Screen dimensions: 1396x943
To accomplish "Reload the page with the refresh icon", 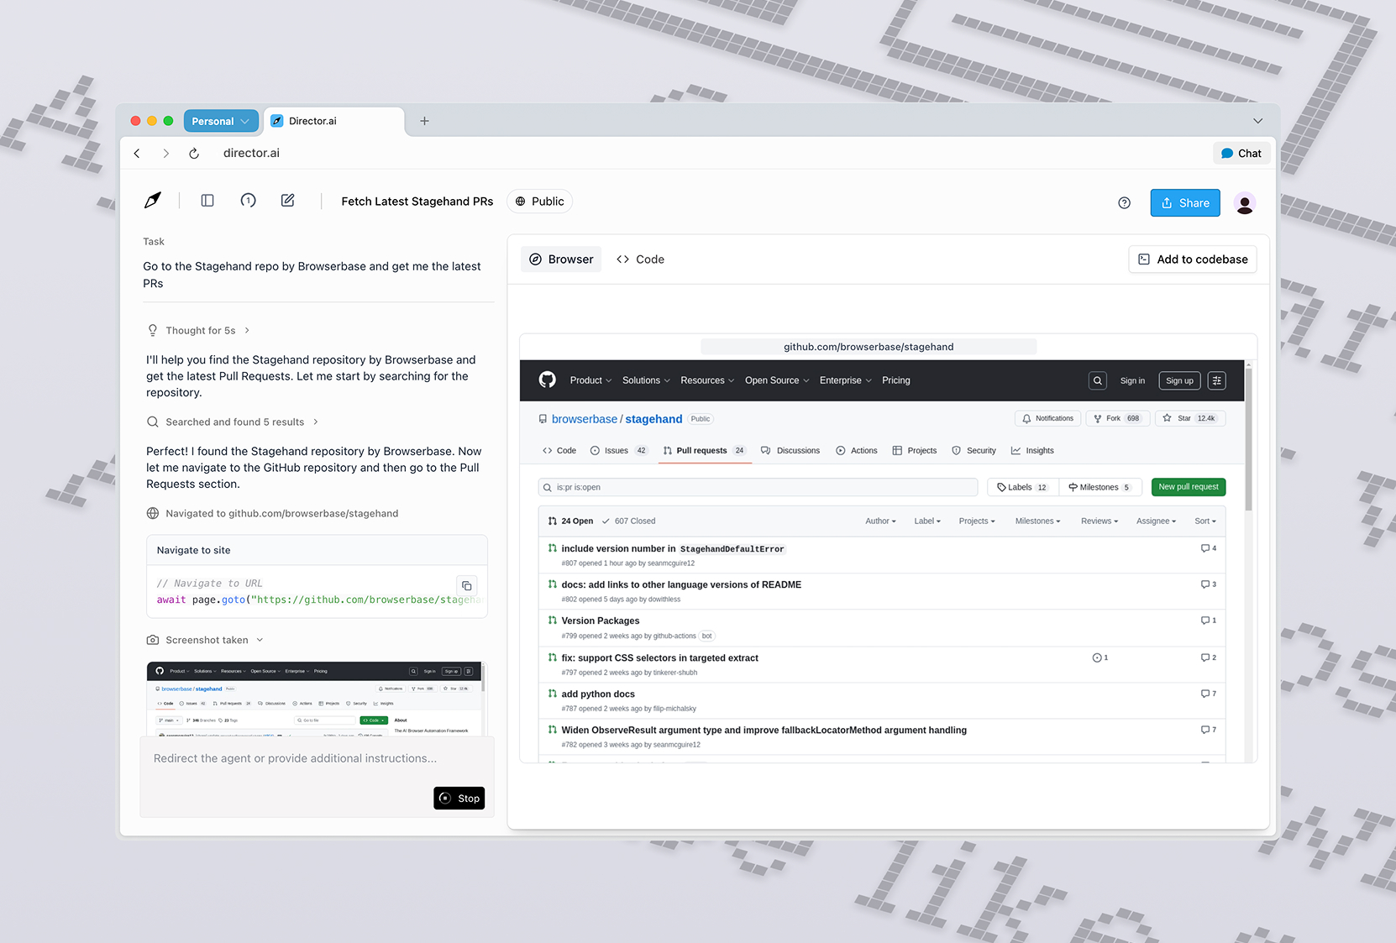I will tap(194, 153).
